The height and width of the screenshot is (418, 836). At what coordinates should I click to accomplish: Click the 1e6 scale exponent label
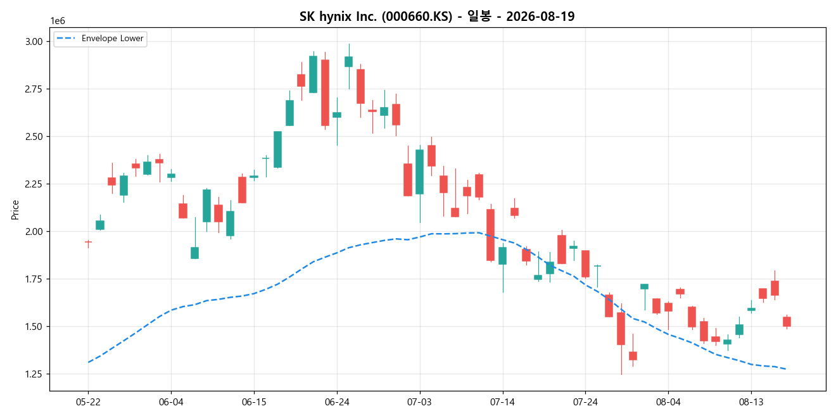click(58, 22)
